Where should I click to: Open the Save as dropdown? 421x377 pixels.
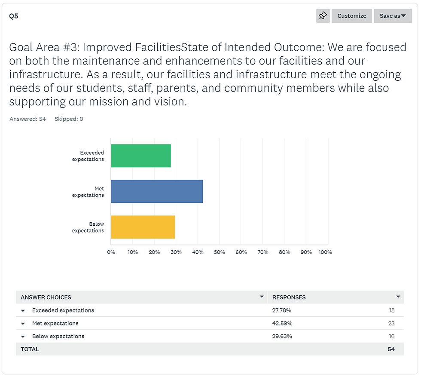pyautogui.click(x=393, y=16)
